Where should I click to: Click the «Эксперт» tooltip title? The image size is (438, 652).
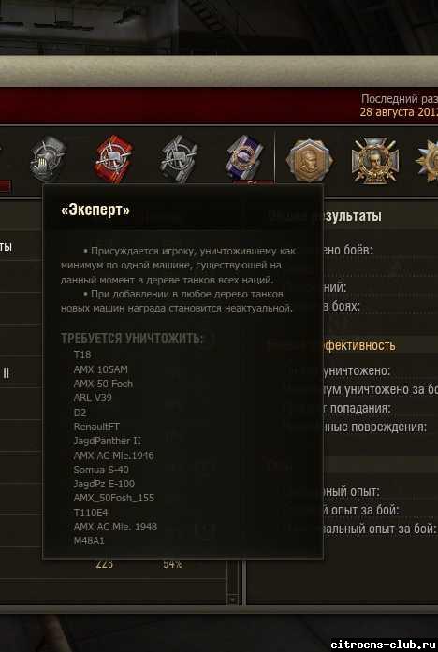(95, 210)
